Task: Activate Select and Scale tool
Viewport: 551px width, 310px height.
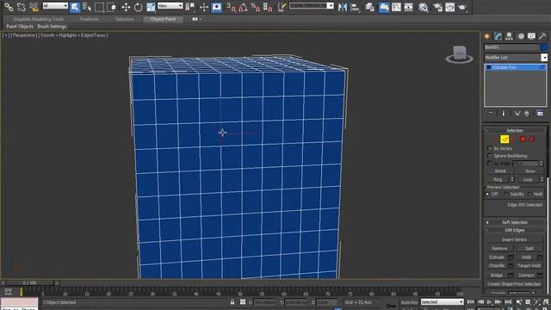Action: click(151, 7)
